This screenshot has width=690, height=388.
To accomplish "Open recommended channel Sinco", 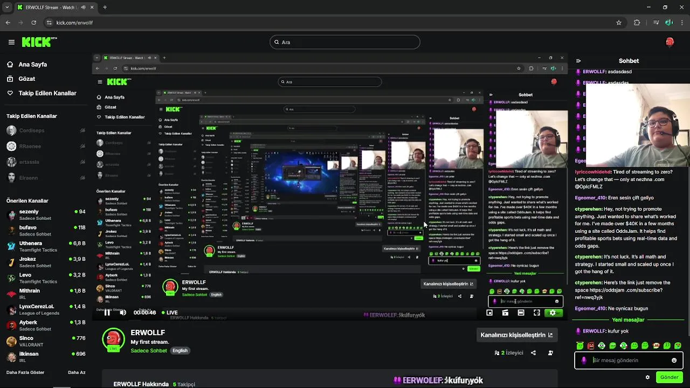I will tap(45, 341).
